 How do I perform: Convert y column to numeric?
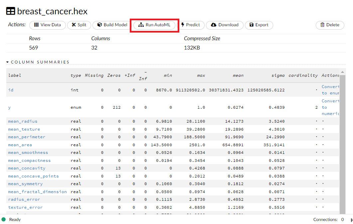point(330,107)
